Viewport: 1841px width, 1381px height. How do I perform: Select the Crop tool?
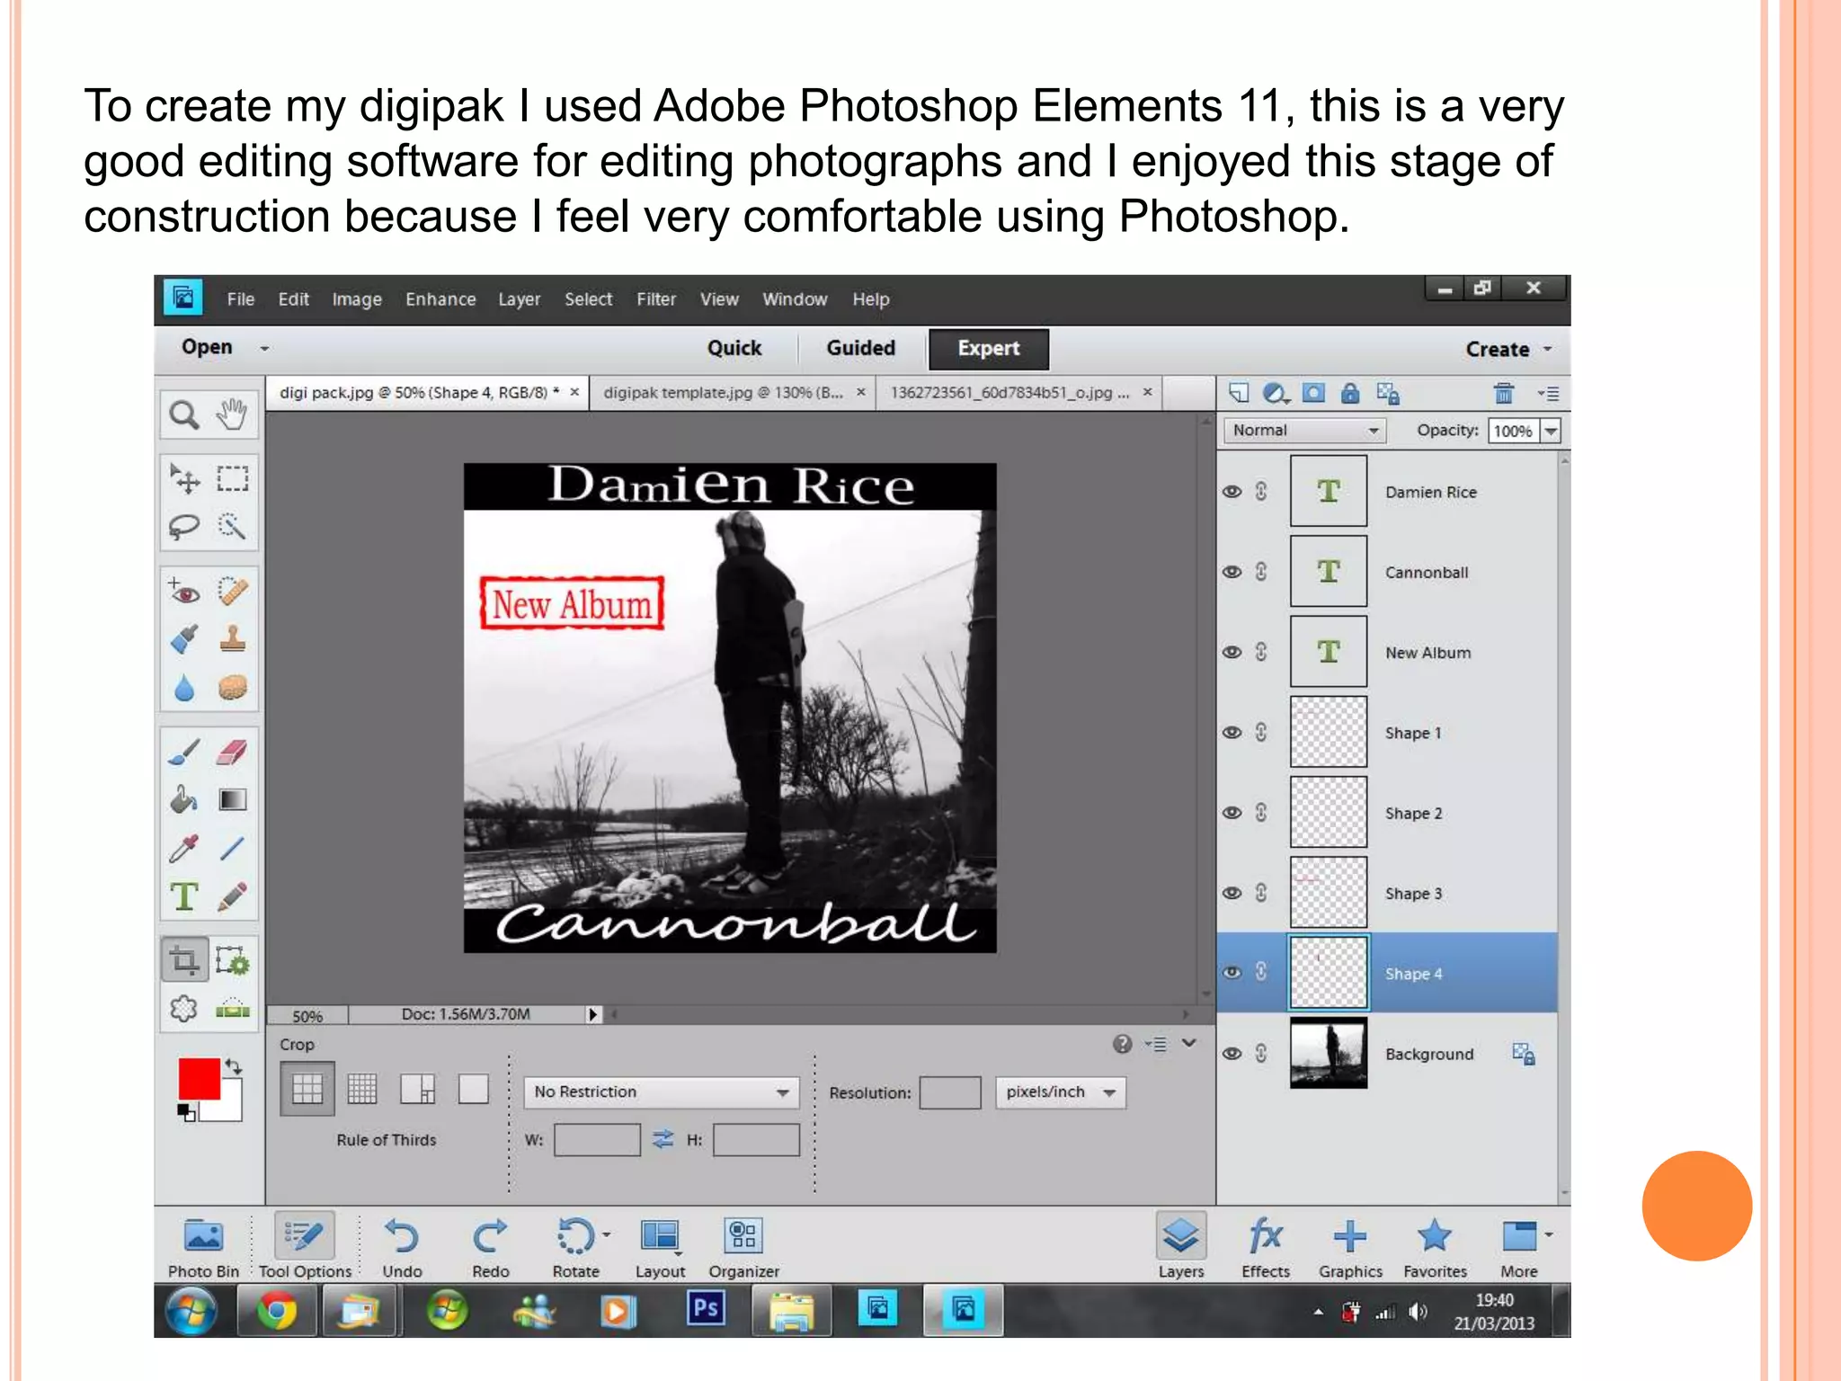184,960
